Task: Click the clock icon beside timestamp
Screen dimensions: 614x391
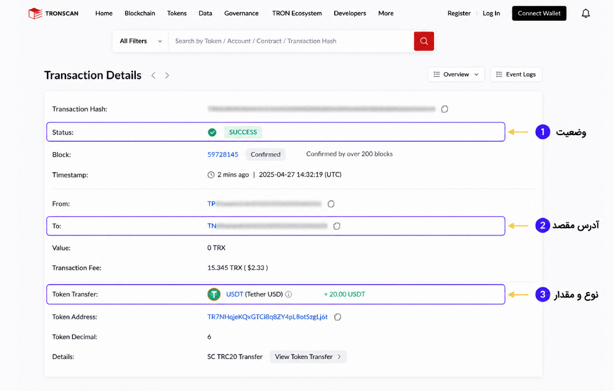Action: (x=211, y=174)
